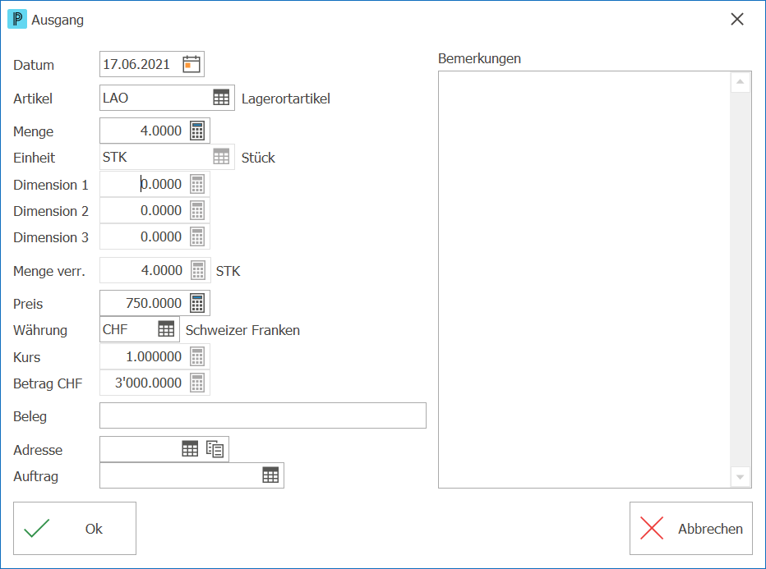The image size is (766, 569).
Task: Click the Bemerkungen scrollbar down arrow
Action: pyautogui.click(x=741, y=477)
